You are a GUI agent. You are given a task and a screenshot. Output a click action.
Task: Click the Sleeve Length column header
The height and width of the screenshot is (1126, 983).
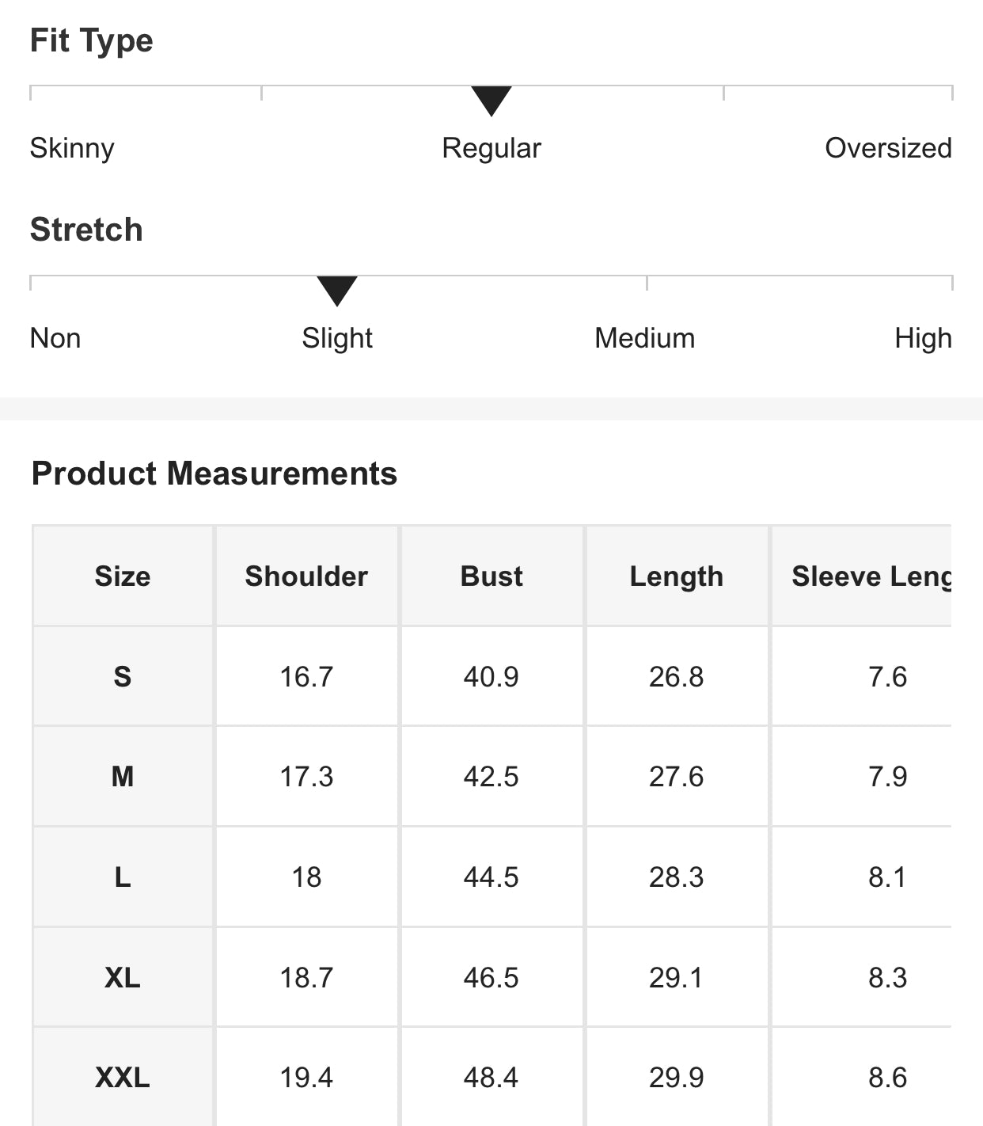coord(871,576)
